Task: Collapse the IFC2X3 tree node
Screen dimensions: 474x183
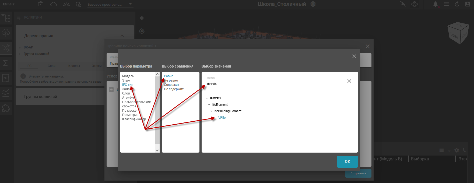Action: pyautogui.click(x=207, y=98)
